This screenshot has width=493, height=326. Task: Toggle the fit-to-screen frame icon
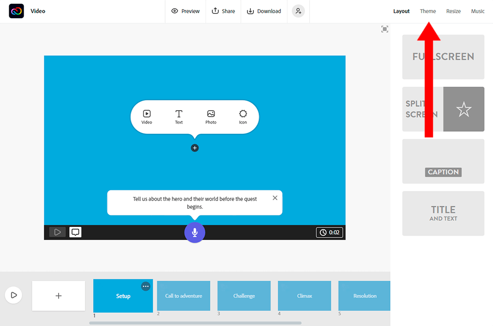(385, 29)
